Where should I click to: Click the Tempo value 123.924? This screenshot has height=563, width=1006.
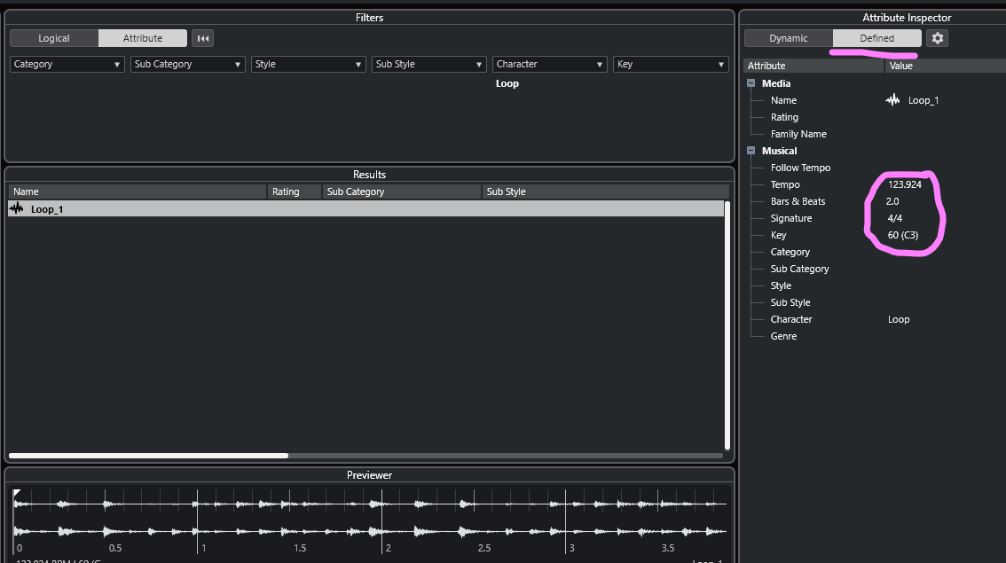click(x=905, y=184)
